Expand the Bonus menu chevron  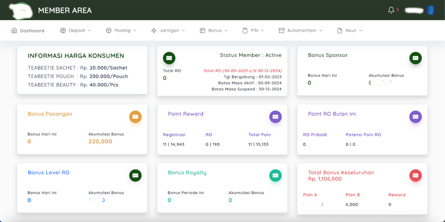coord(226,31)
